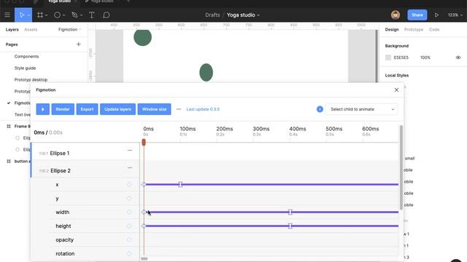This screenshot has width=467, height=262.
Task: Switch to the Prototype tab
Action: tap(414, 29)
